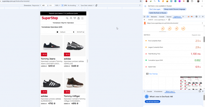Open the ФІЛЬТР filter button
The width and height of the screenshot is (205, 107).
click(x=81, y=32)
